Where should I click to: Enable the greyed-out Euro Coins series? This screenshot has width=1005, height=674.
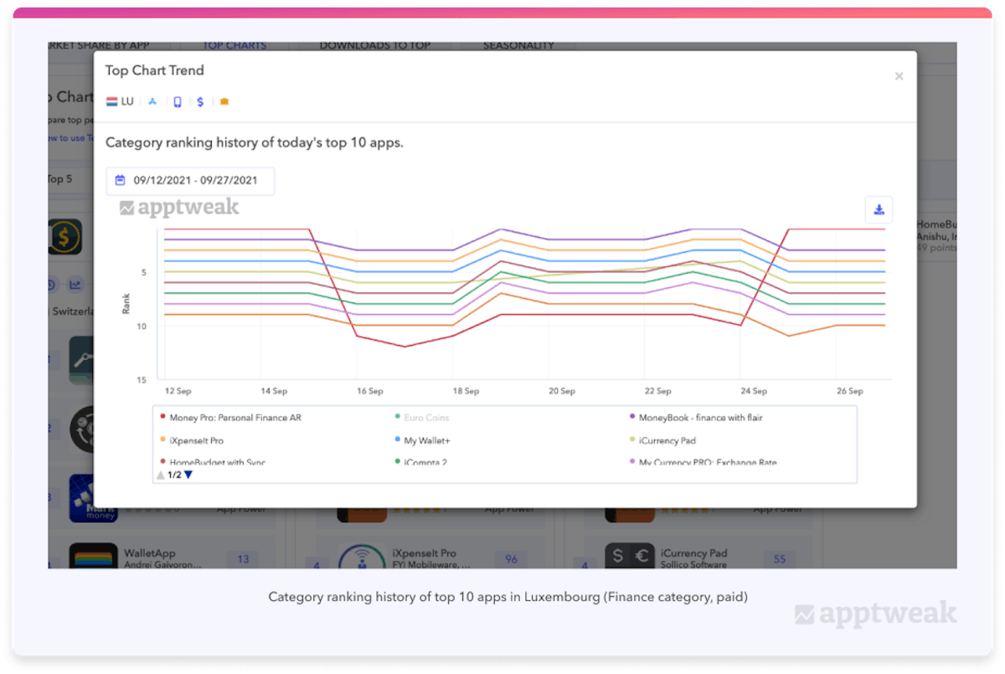tap(426, 417)
